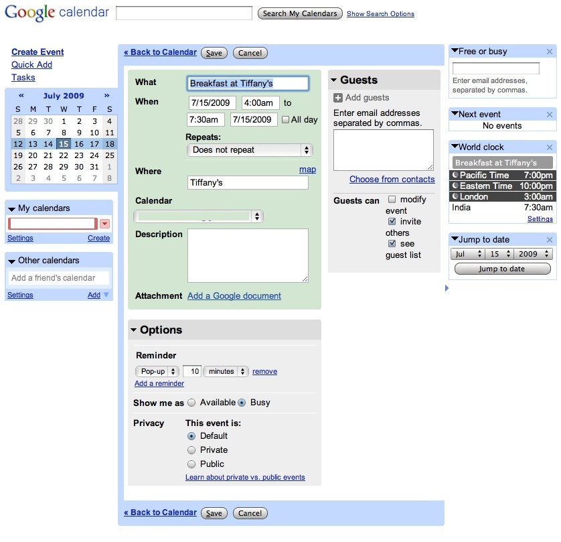Go back to June on the mini calendar
The image size is (561, 542).
point(21,96)
